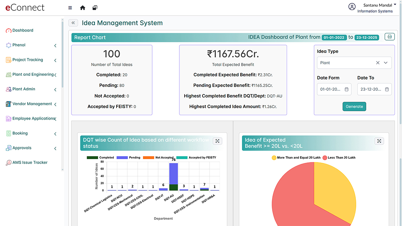
Task: Expand the Booking submenu chevron
Action: (x=55, y=134)
